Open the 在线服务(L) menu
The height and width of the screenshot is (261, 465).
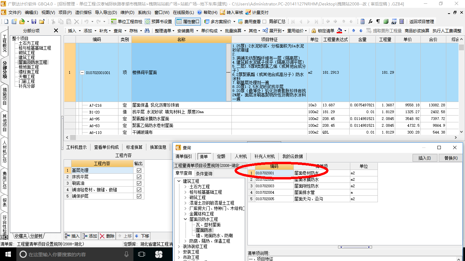[x=183, y=12]
